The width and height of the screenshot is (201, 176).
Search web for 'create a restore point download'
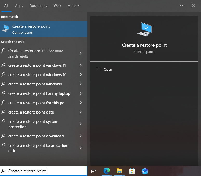[36, 136]
